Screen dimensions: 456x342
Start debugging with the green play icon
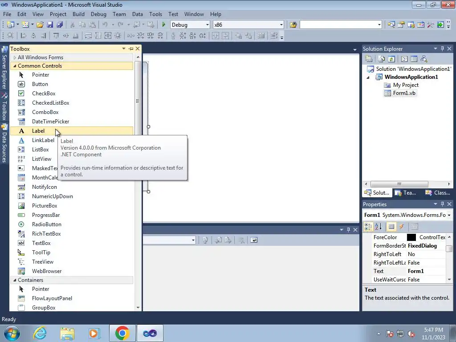coord(163,25)
